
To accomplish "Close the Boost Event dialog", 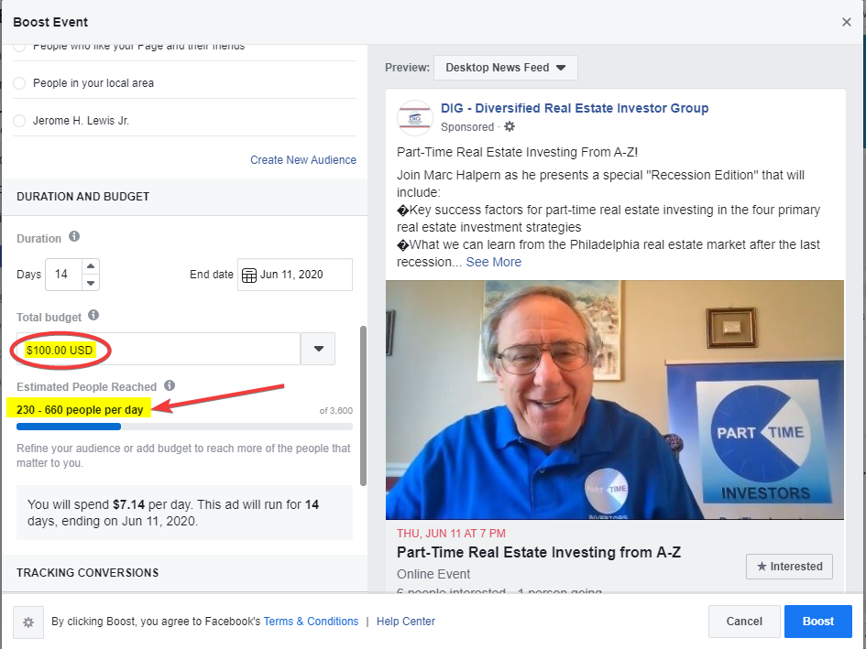I will 846,22.
